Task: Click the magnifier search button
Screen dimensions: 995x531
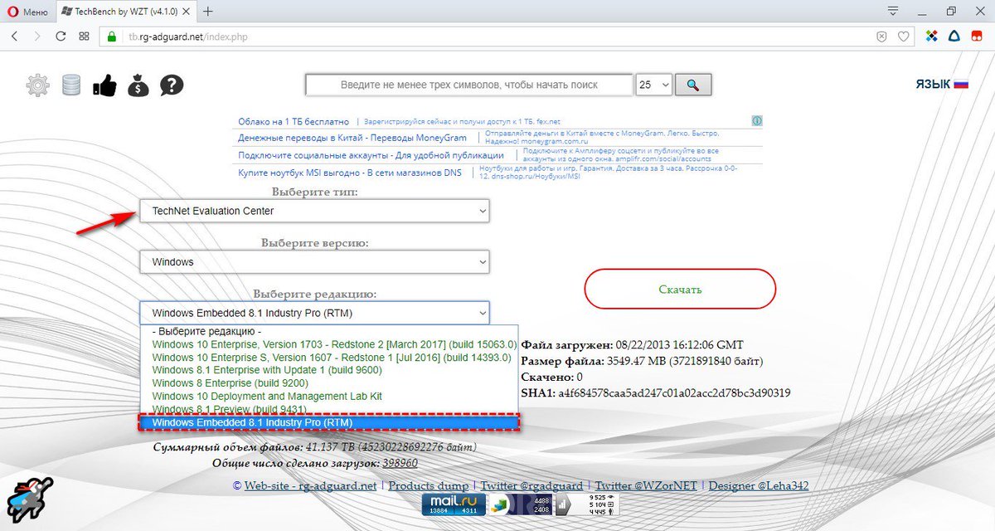Action: click(x=693, y=85)
